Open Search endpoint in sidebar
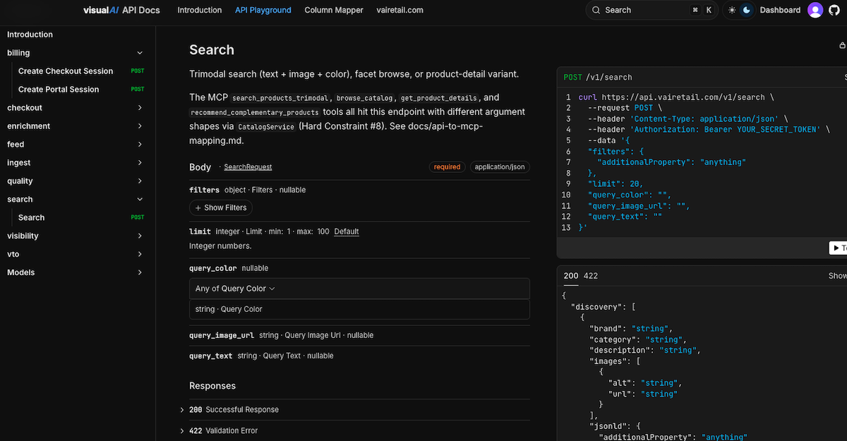The image size is (847, 441). click(x=31, y=218)
